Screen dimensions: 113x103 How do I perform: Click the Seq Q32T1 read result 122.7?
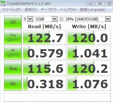(x=45, y=38)
